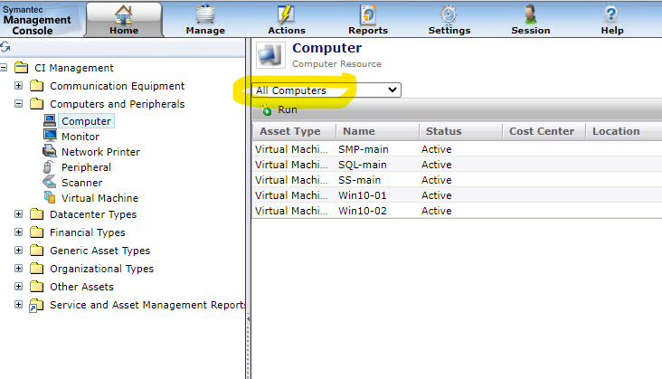Viewport: 662px width, 379px height.
Task: Expand the Datacenter Types folder
Action: click(18, 214)
